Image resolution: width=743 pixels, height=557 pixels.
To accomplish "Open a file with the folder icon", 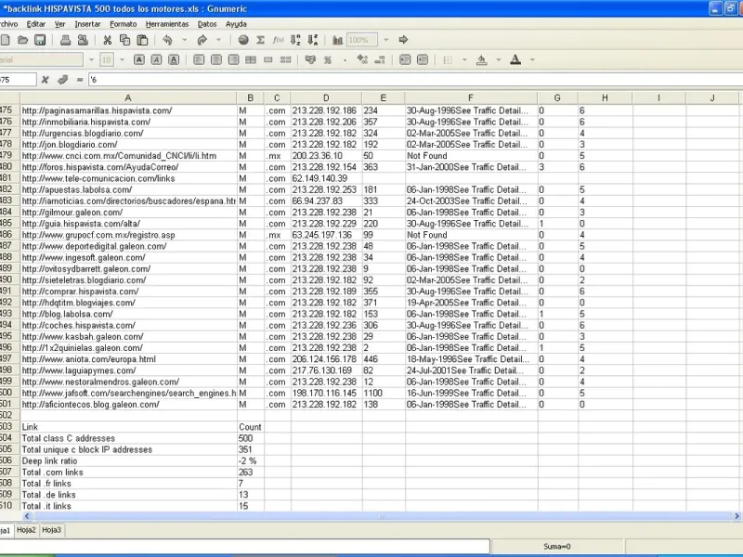I will 22,40.
